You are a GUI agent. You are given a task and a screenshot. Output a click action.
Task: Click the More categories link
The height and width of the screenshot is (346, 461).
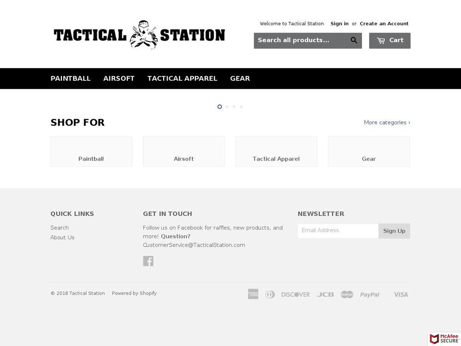[x=387, y=123]
